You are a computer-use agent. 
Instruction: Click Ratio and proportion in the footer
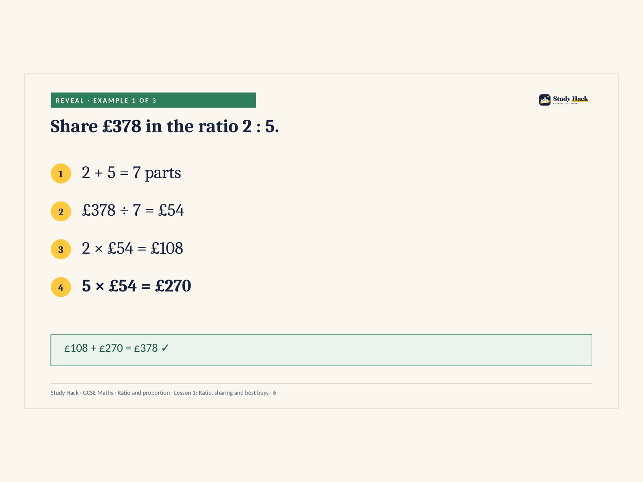pyautogui.click(x=143, y=393)
